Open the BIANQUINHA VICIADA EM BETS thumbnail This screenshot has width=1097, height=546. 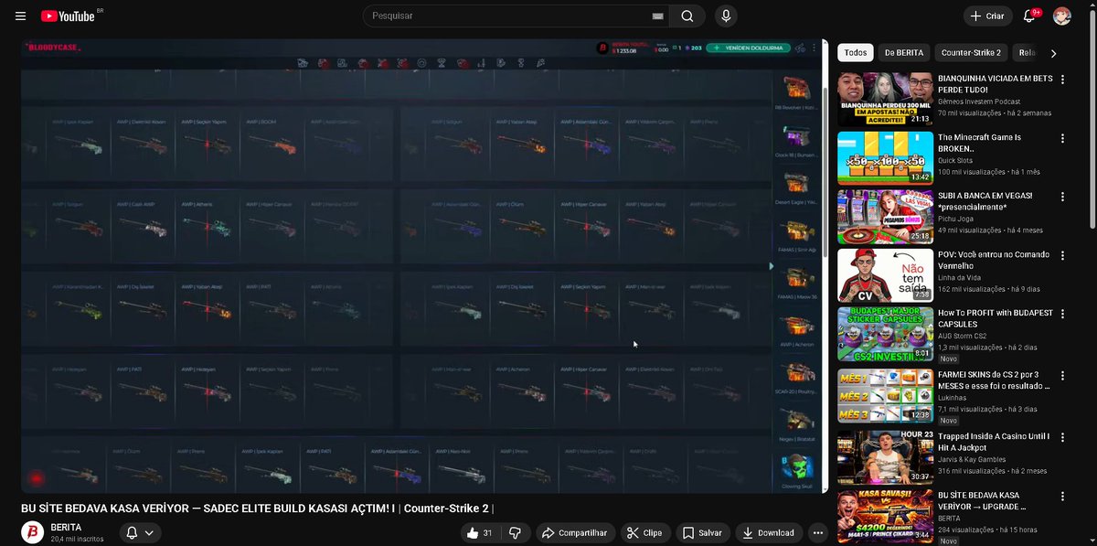click(885, 99)
